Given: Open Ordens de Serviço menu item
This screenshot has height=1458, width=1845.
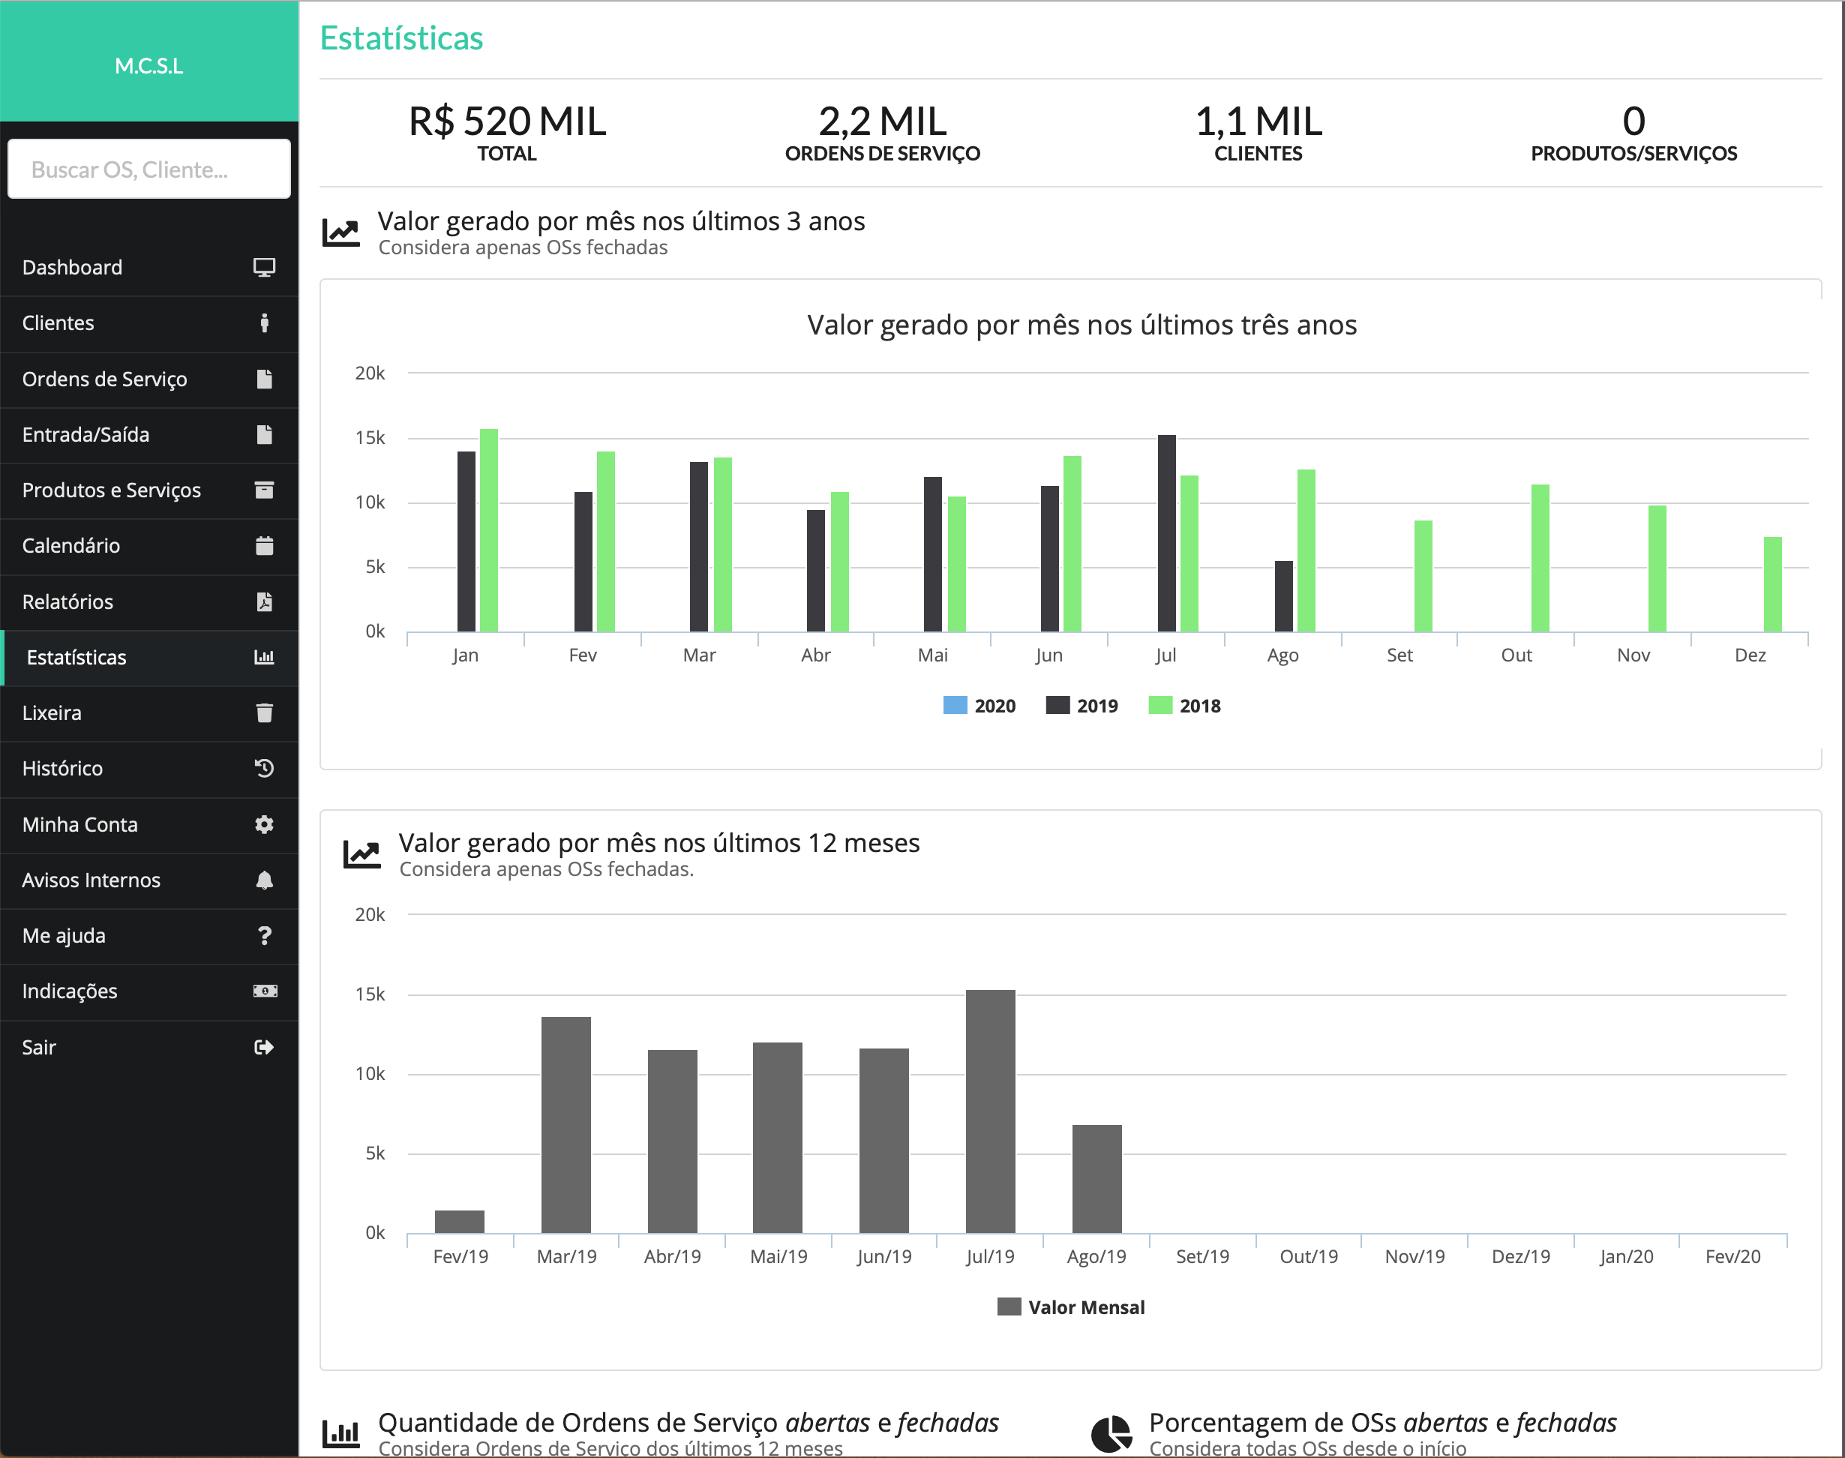Looking at the screenshot, I should pos(104,379).
